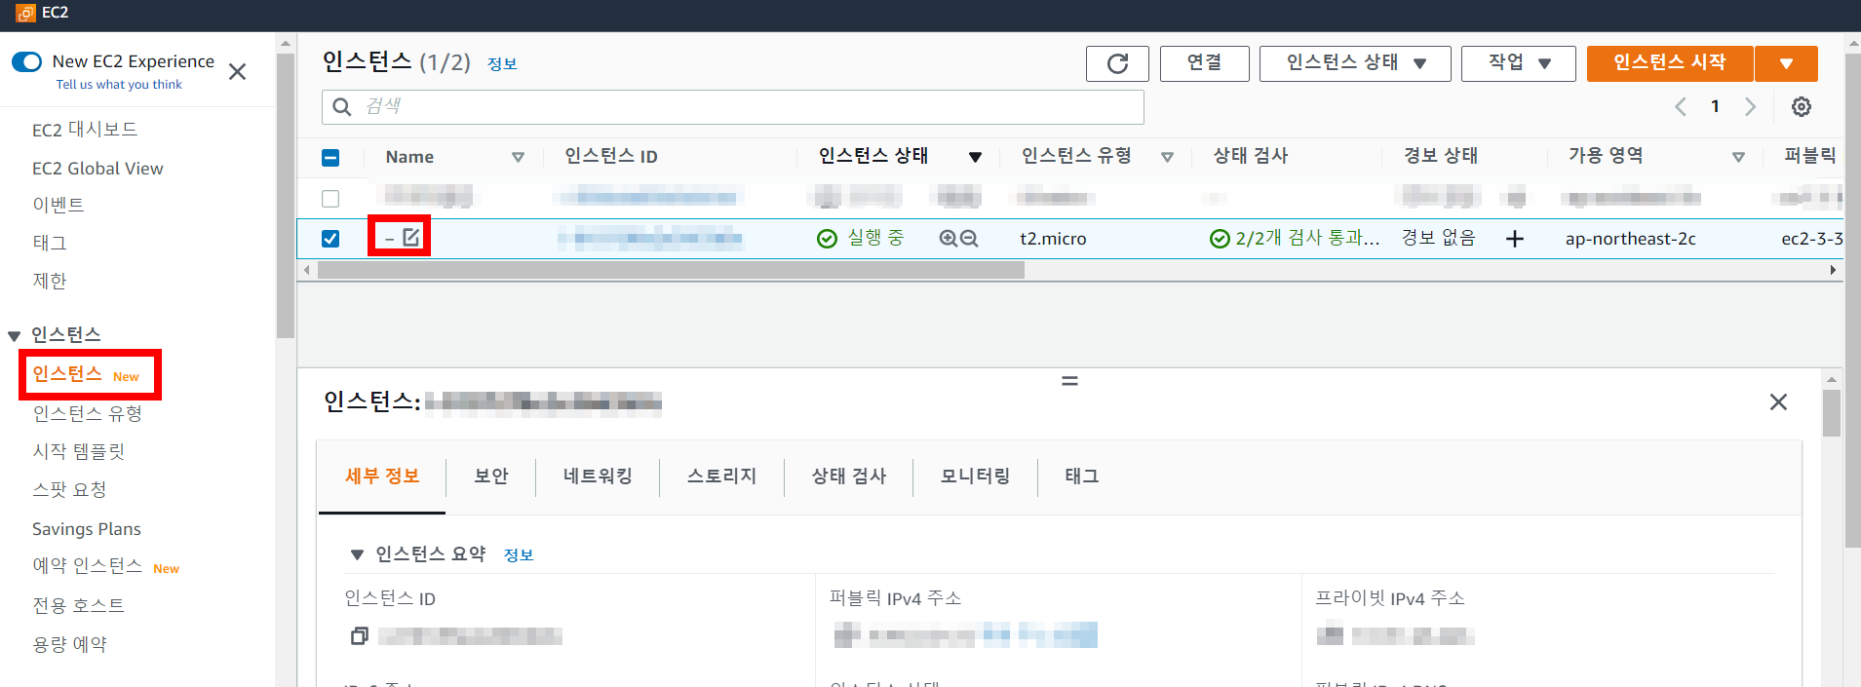Edit the Name of selected instance

[x=411, y=237]
